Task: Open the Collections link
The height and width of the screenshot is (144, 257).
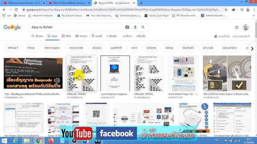Action: point(222,36)
